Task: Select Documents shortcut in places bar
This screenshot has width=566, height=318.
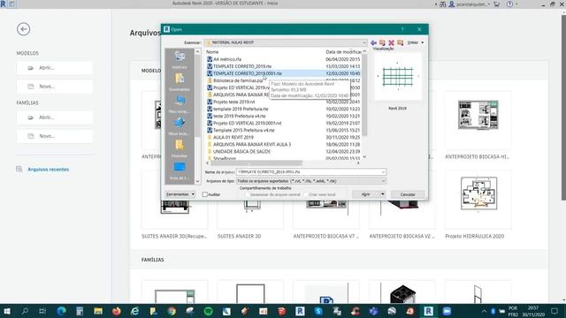Action: click(180, 81)
